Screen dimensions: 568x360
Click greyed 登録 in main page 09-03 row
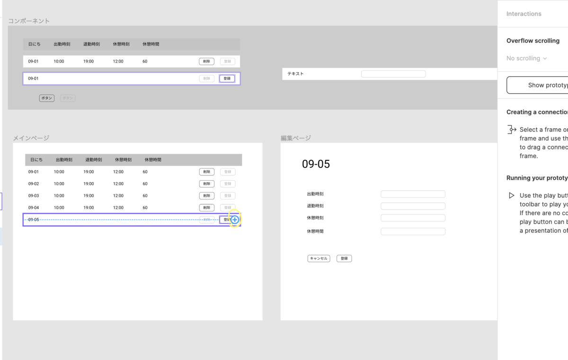(x=227, y=196)
